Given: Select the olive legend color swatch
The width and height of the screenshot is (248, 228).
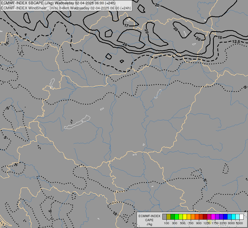Looking at the screenshot, I should 169,217.
